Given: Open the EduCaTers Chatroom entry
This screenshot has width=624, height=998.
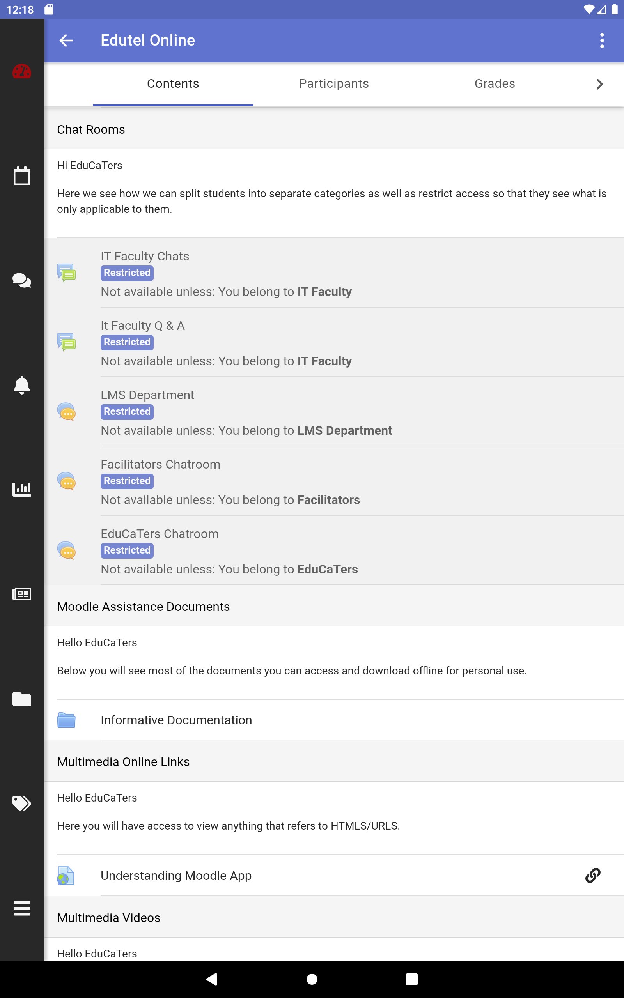Looking at the screenshot, I should [160, 533].
